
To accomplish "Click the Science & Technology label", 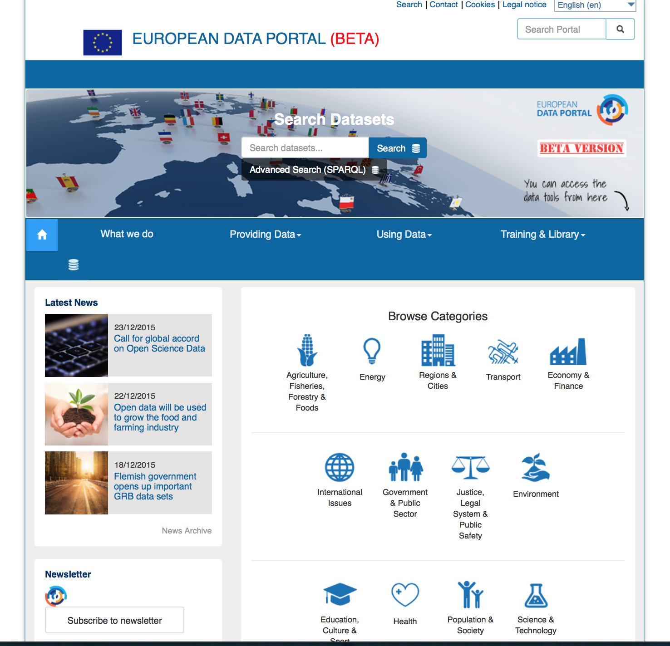I will [x=536, y=625].
